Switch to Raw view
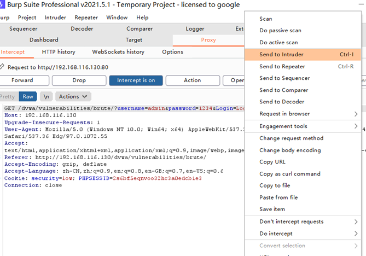This screenshot has width=366, height=256. 28,97
